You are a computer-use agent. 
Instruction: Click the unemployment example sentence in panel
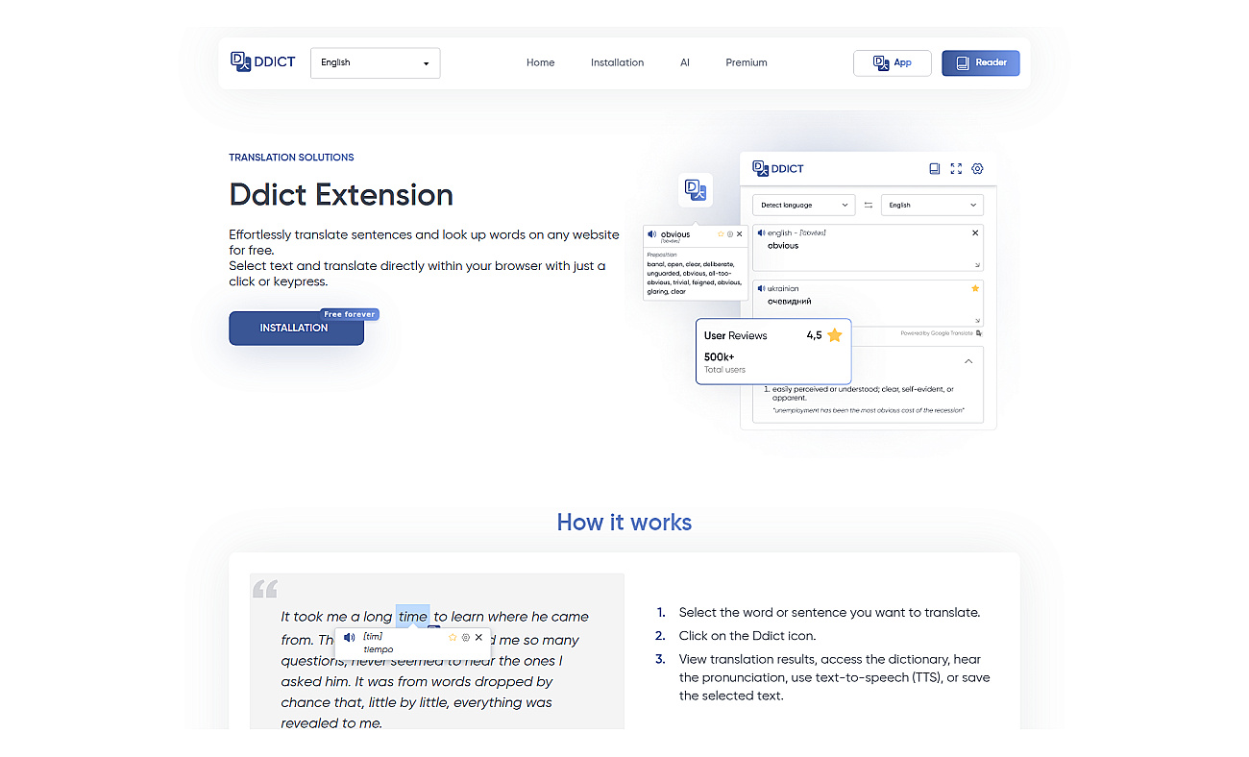[x=869, y=410]
